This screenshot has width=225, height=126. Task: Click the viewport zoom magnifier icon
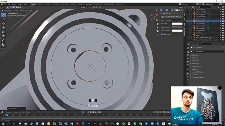(157, 24)
